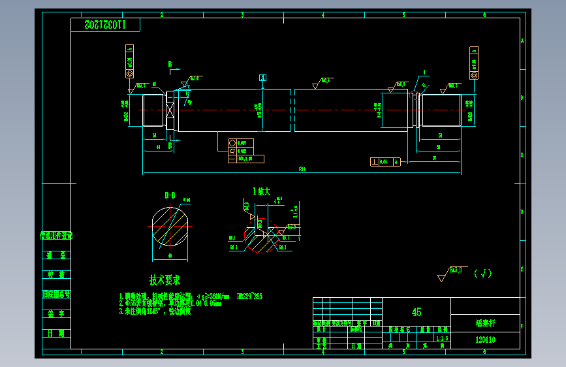
Task: Click the crossed flat symbol on left shaft end
Action: click(x=170, y=110)
